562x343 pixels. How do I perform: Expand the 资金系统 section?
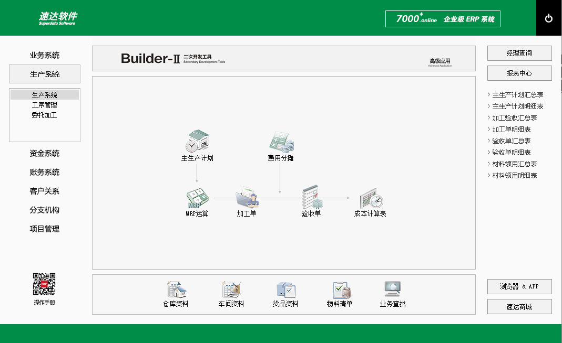45,154
